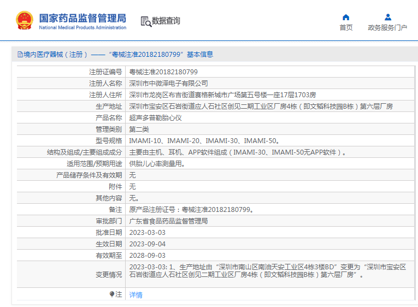This screenshot has width=418, height=307.
Task: Click effective date 2023-09-04
Action: 148,244
